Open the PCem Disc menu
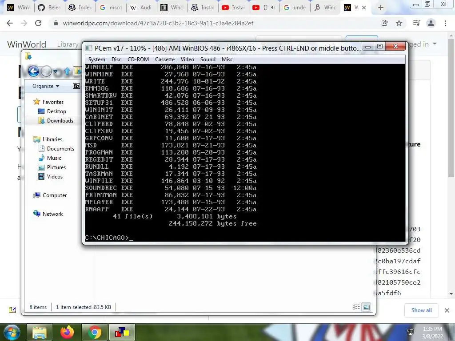 point(116,59)
